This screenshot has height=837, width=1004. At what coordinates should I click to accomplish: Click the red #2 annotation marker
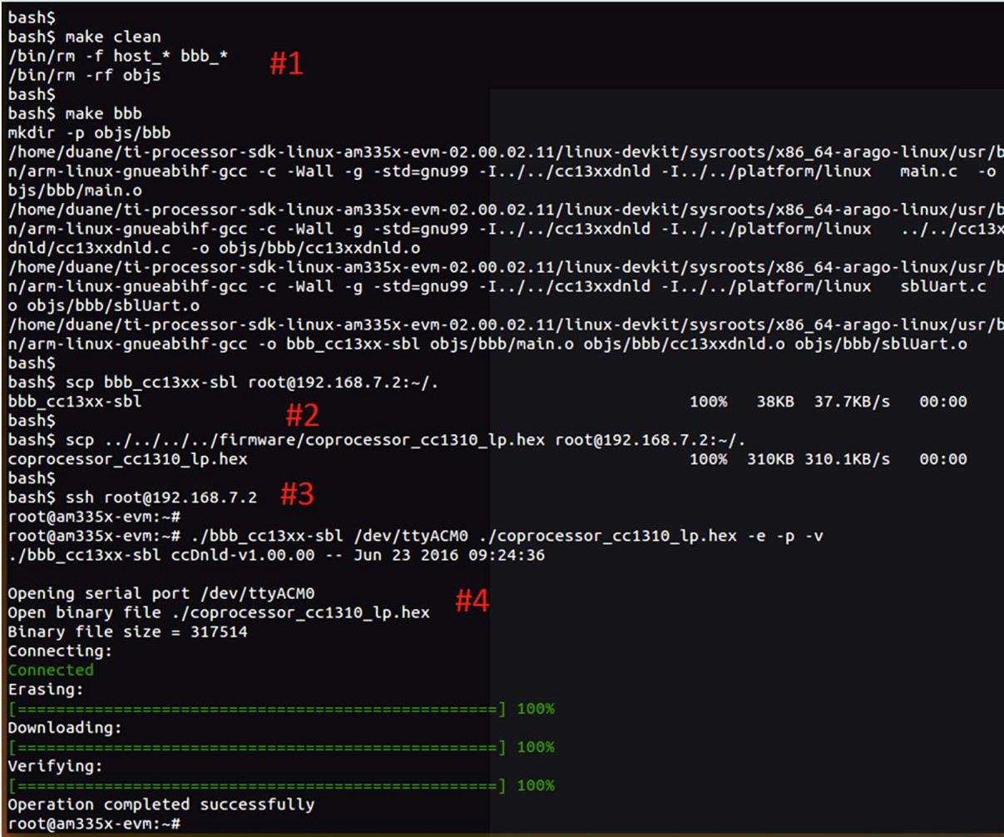point(302,414)
